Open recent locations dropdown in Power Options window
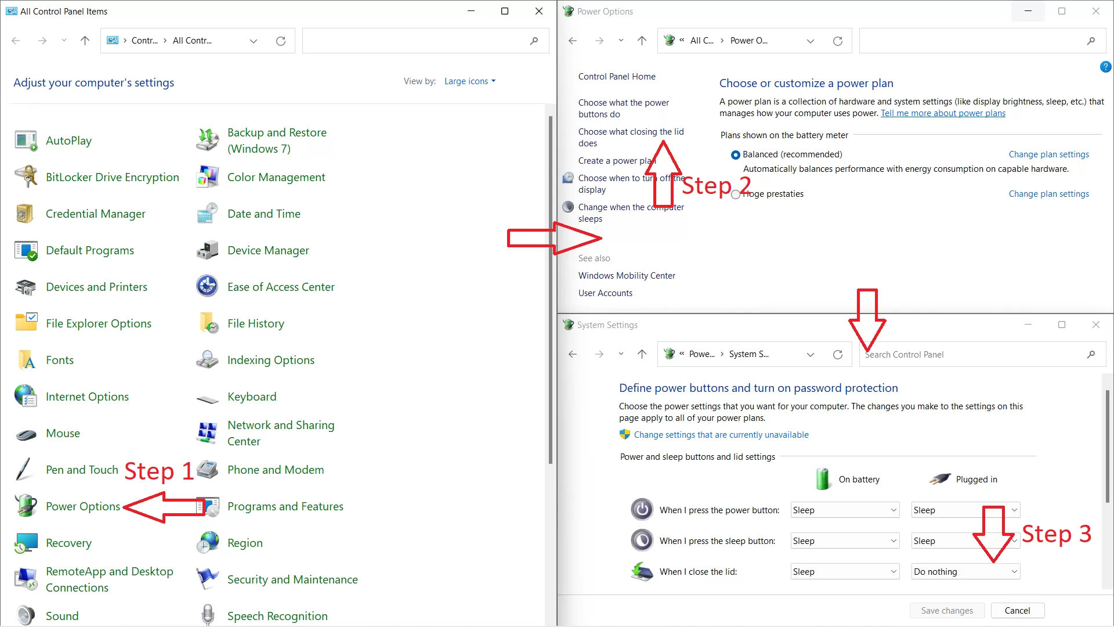The width and height of the screenshot is (1114, 627). coord(621,41)
